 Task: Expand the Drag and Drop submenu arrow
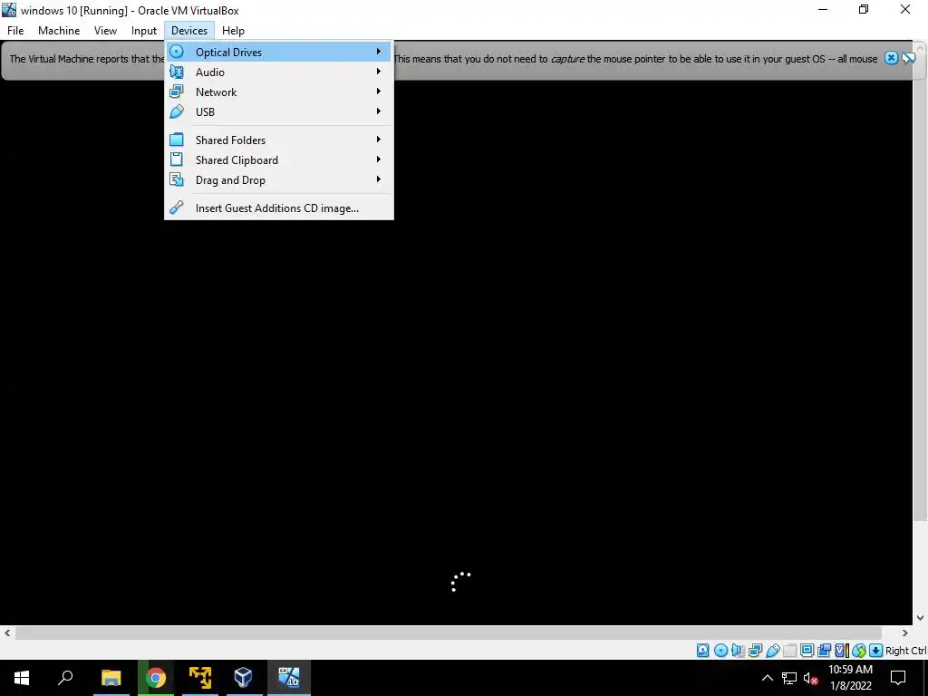point(379,180)
